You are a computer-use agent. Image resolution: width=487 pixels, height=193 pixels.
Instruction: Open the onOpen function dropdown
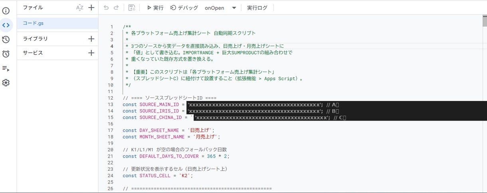(220, 8)
